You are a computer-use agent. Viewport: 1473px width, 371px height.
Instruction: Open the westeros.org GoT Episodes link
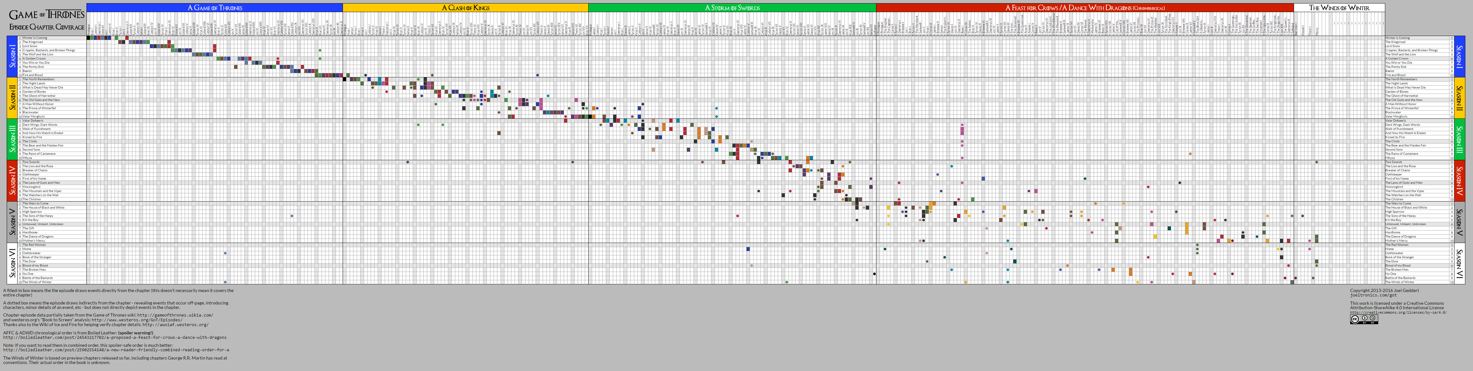[x=137, y=320]
